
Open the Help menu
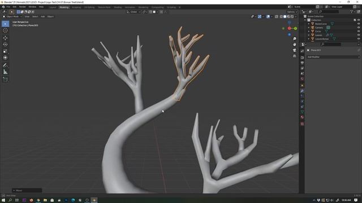click(41, 7)
